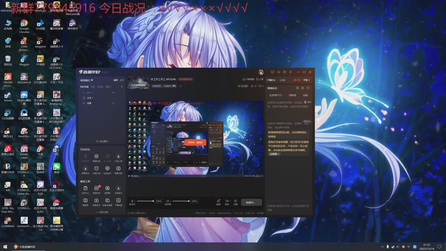Expand 详情 in the stream duration bar
This screenshot has height=251, width=446.
pos(306,80)
